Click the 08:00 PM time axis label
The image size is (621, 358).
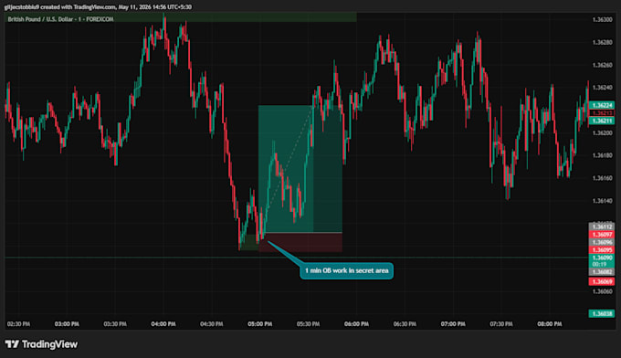[x=550, y=324]
